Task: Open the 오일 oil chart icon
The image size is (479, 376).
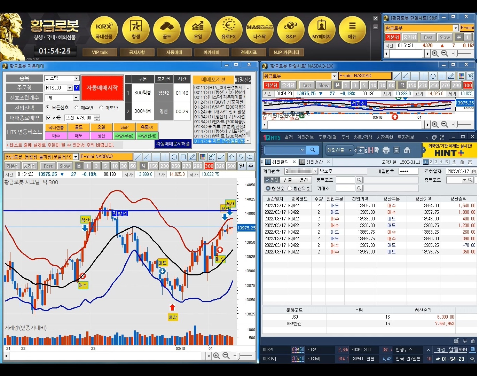Action: coord(198,30)
